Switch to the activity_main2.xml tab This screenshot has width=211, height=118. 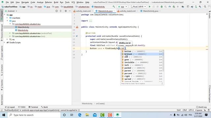tap(128, 11)
